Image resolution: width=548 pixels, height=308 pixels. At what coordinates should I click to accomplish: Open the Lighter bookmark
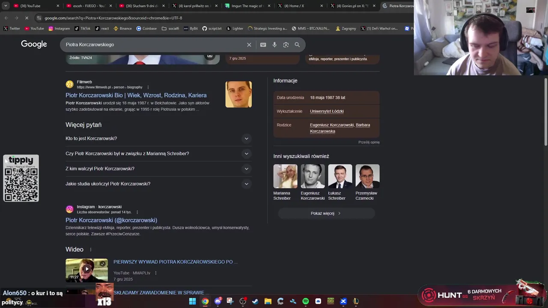tap(235, 29)
